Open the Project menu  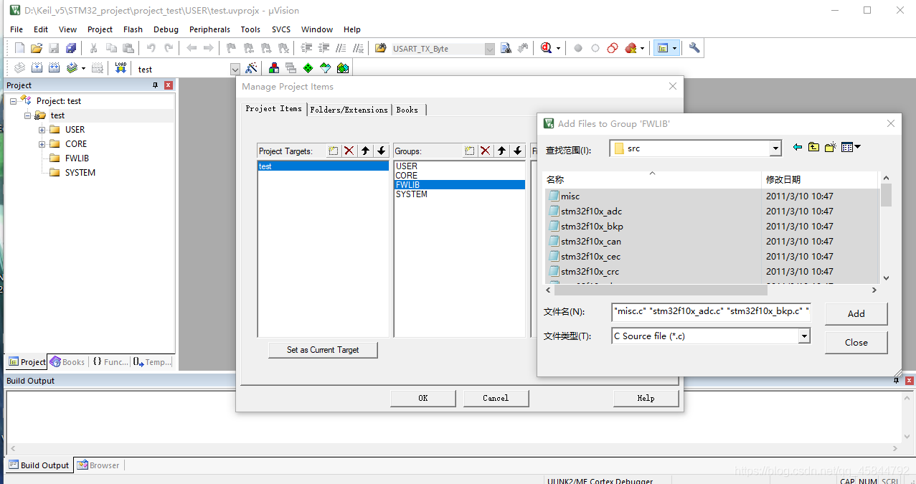(x=100, y=29)
